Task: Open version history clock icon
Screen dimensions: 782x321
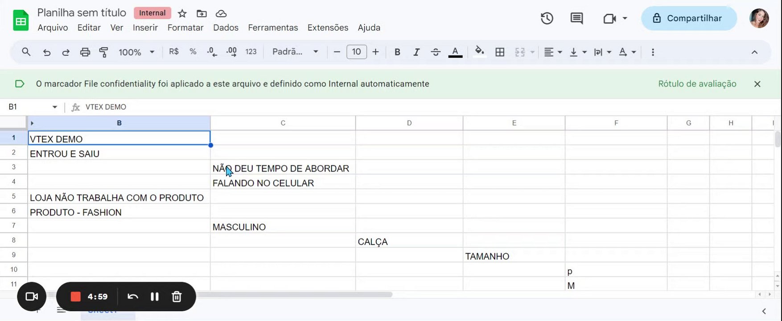Action: [547, 18]
